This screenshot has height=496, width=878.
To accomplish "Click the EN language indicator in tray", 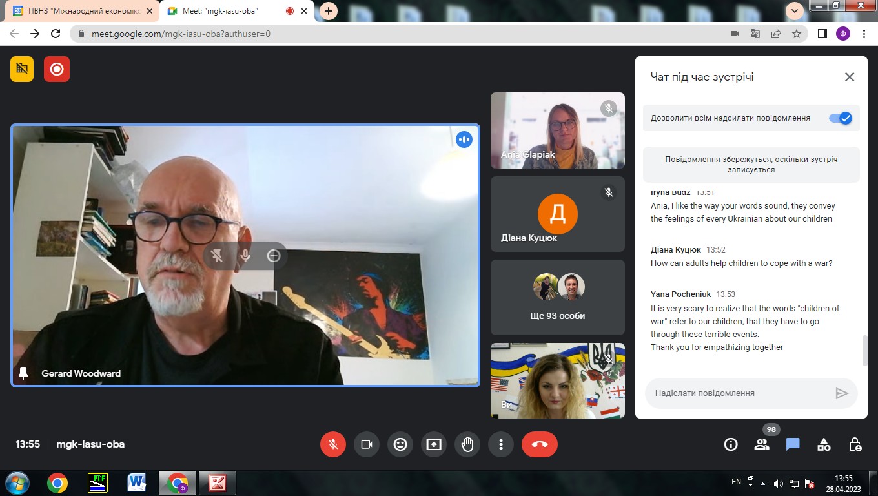I will [x=736, y=482].
